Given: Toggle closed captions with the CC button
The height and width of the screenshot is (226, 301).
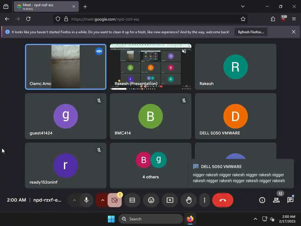Looking at the screenshot, I should [x=132, y=200].
